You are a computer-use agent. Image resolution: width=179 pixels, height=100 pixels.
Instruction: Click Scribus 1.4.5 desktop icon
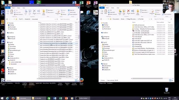click(x=88, y=13)
